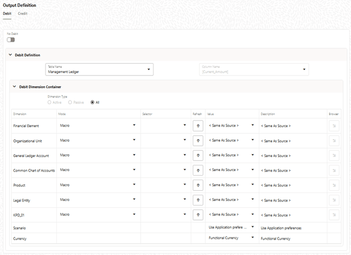Open browser icon for KPO_01 row
The width and height of the screenshot is (351, 255).
pyautogui.click(x=334, y=215)
